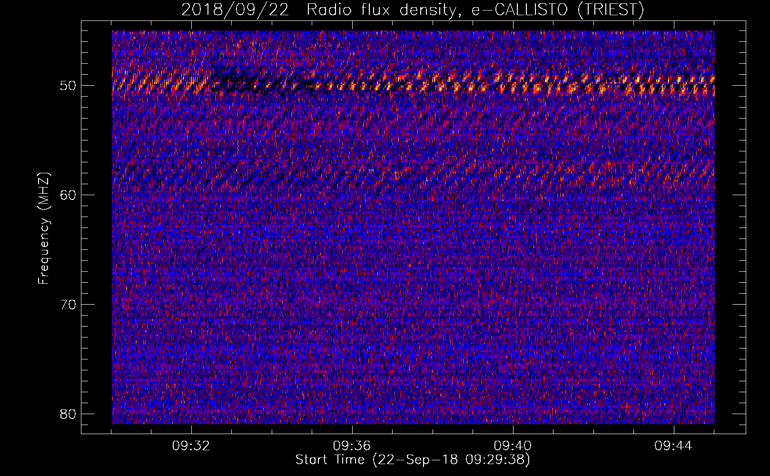Click the 80 frequency tick label
This screenshot has height=476, width=770.
pyautogui.click(x=69, y=414)
